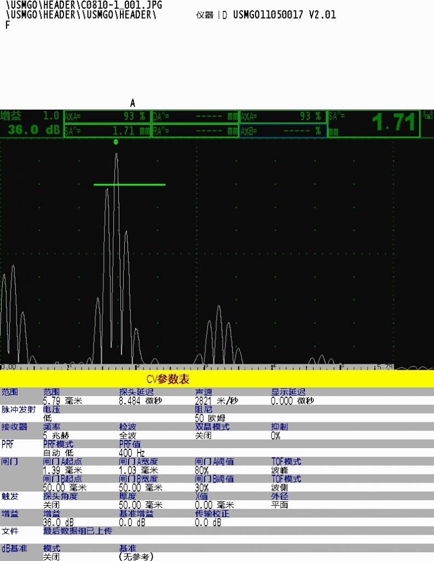Click the gate A peak diamond marker
Screen dimensions: 434x561
[x=115, y=142]
